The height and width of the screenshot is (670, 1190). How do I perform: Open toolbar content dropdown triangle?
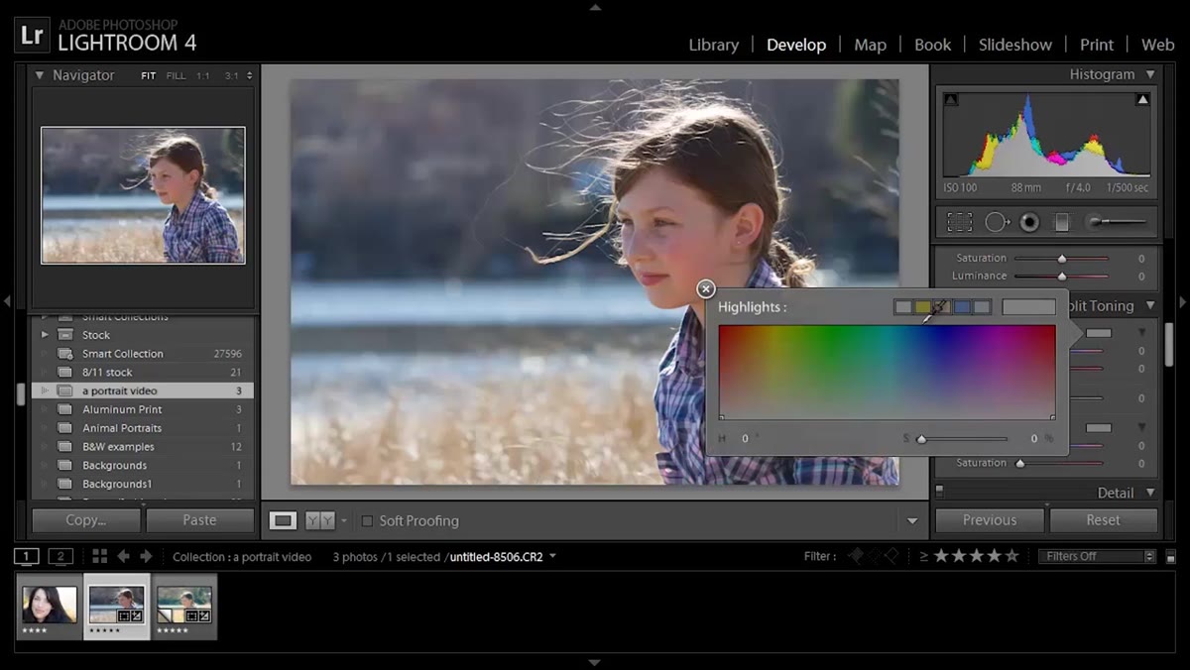tap(911, 520)
